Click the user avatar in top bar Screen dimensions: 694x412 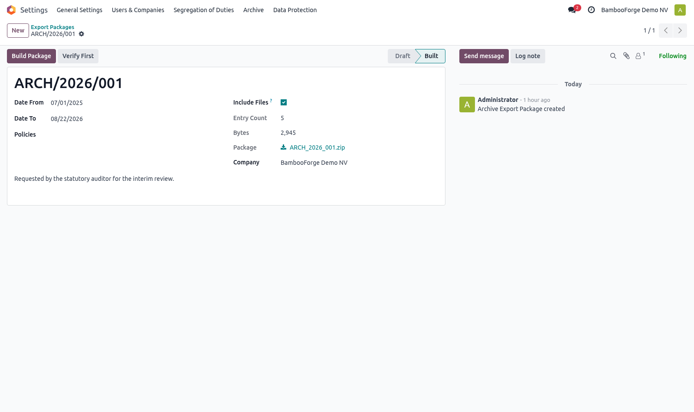coord(680,10)
